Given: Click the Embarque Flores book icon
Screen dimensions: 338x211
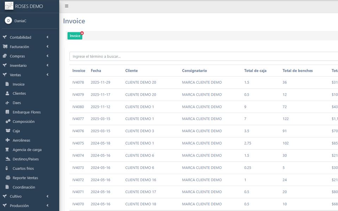Looking at the screenshot, I should (7, 112).
